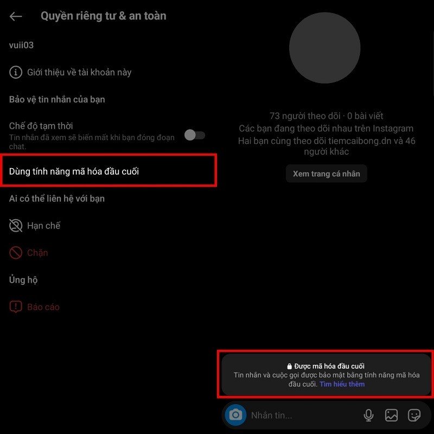Tap the Được mã hóa đầu cuối notice
434x434 pixels.
click(x=327, y=374)
